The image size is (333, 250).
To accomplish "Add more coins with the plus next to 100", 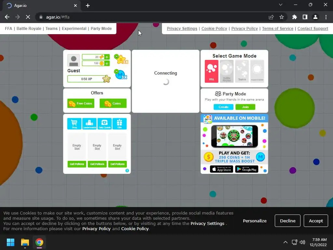I will (107, 63).
